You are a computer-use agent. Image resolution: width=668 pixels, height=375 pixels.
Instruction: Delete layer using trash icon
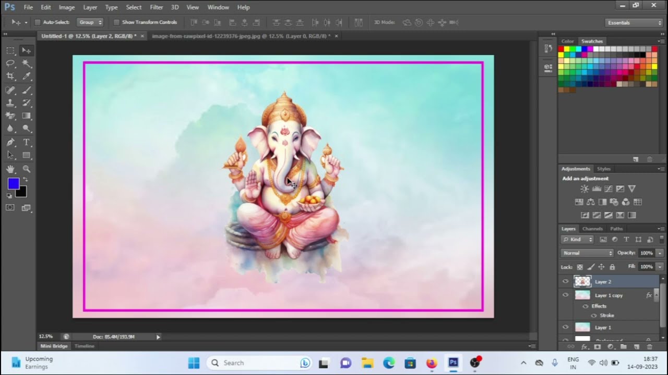point(649,347)
